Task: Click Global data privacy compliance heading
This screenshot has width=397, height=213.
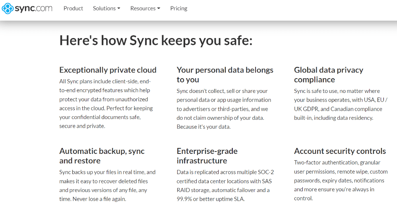Action: [329, 75]
